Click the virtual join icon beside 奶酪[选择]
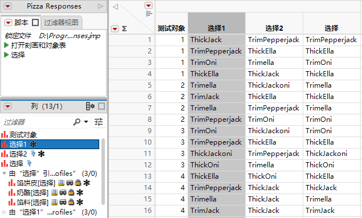Image resolution: width=362 pixels, height=218 pixels. 54,192
